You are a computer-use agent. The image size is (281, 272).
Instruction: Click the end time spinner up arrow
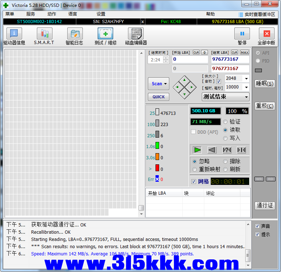tap(166, 58)
